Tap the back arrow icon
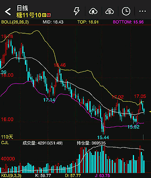This screenshot has height=178, width=151. (x=8, y=12)
